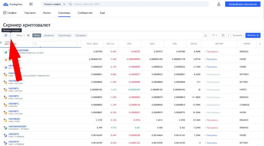Click the download export icon
The width and height of the screenshot is (264, 146).
tap(205, 35)
